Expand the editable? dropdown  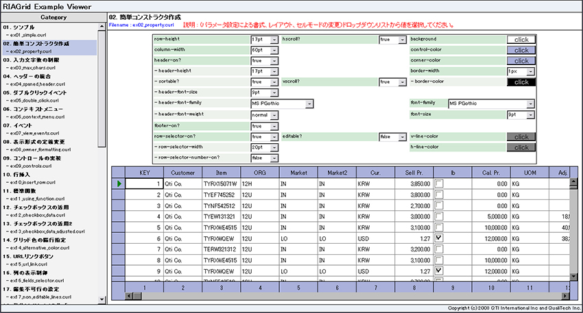pyautogui.click(x=403, y=137)
